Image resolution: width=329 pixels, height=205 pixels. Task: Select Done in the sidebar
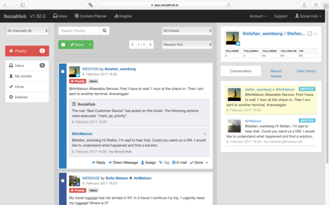tap(27, 86)
